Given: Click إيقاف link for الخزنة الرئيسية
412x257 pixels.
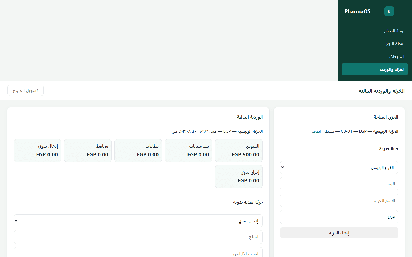Looking at the screenshot, I should 316,131.
